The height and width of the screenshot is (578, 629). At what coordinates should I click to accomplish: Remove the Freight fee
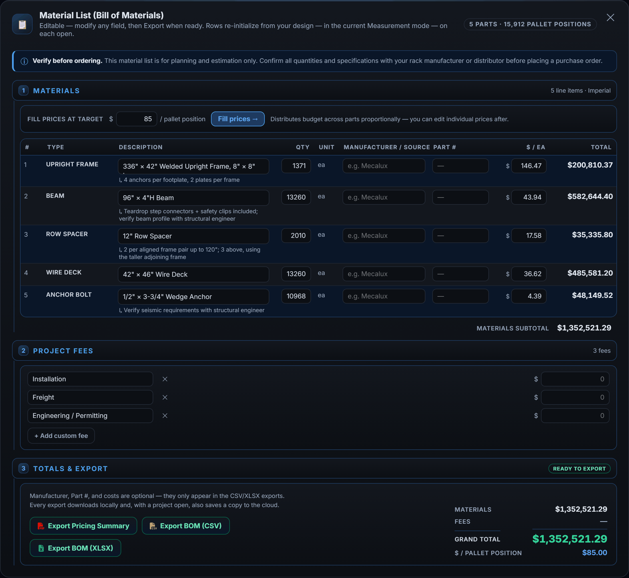(165, 397)
